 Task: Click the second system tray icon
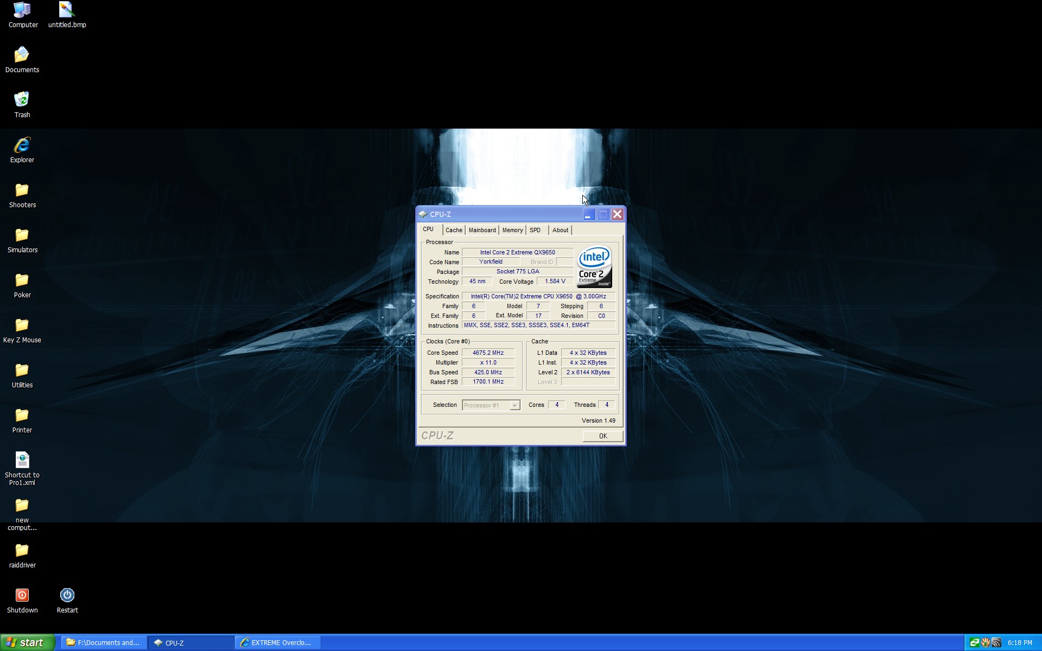[x=986, y=643]
